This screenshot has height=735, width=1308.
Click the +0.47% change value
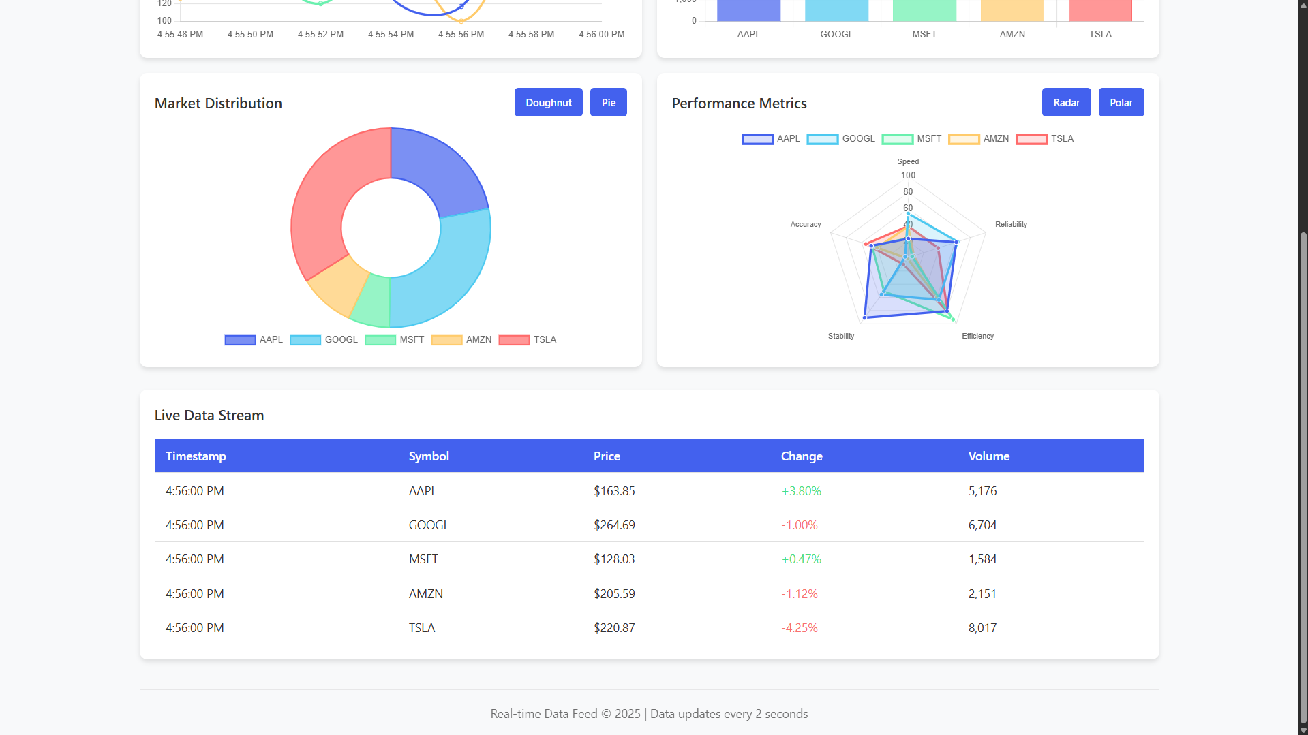click(x=802, y=559)
